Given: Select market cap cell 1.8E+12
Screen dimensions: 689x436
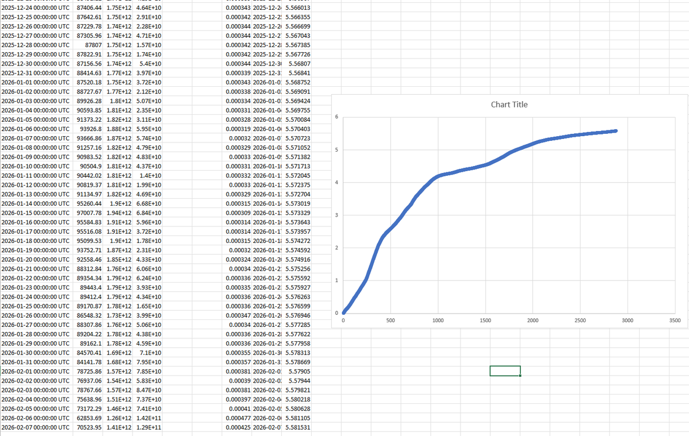Looking at the screenshot, I should [x=119, y=101].
